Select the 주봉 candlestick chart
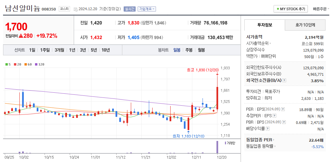Image resolution: width=332 pixels, height=162 pixels. pos(189,50)
